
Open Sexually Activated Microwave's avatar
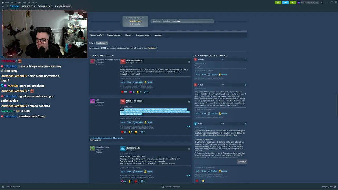(92, 61)
